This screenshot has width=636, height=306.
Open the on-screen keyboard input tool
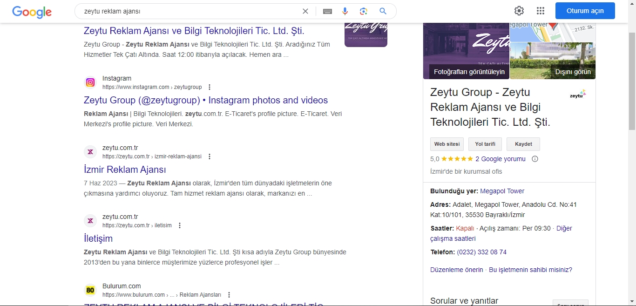coord(327,11)
